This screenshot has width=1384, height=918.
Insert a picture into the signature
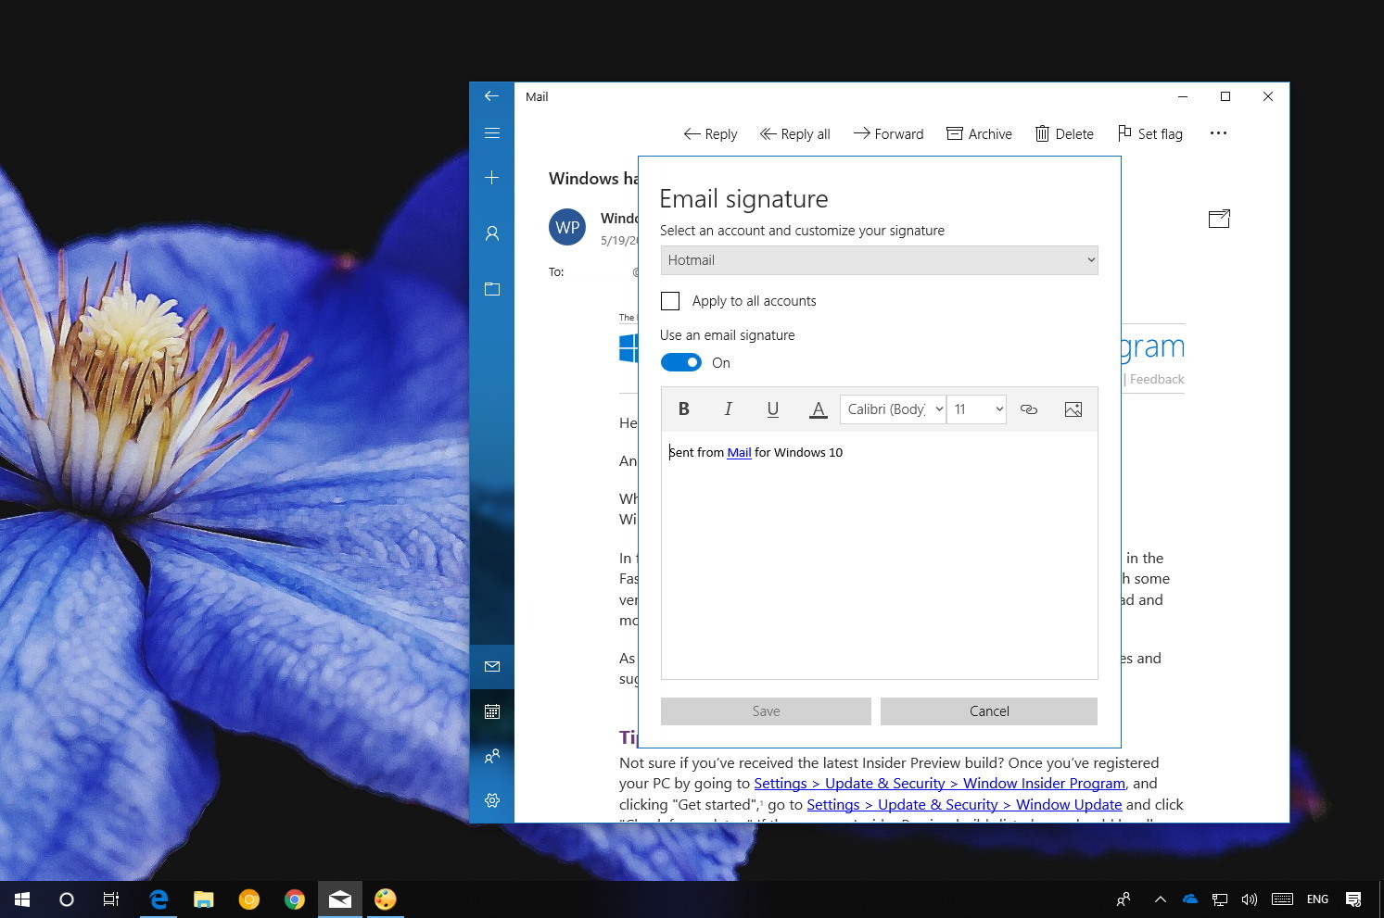pyautogui.click(x=1073, y=409)
